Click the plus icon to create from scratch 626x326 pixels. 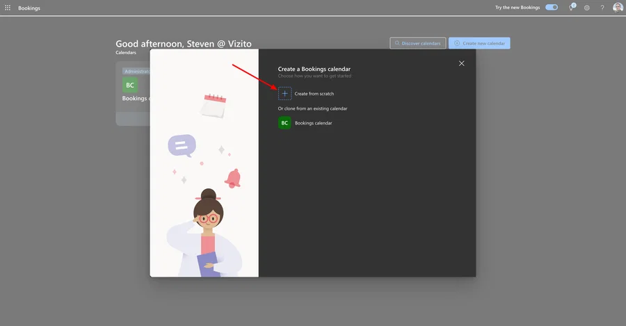pyautogui.click(x=284, y=93)
